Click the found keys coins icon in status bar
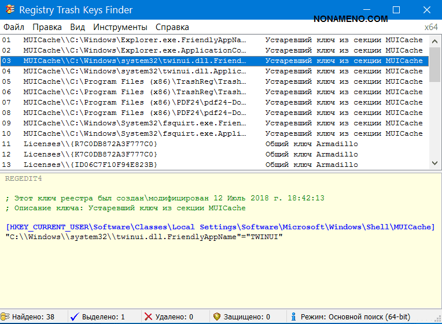Viewport: 442px width, 324px height. tap(5, 317)
